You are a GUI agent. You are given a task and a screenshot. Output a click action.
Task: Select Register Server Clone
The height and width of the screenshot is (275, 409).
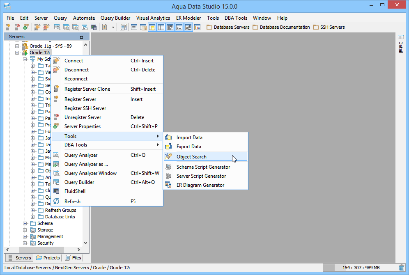click(x=107, y=89)
